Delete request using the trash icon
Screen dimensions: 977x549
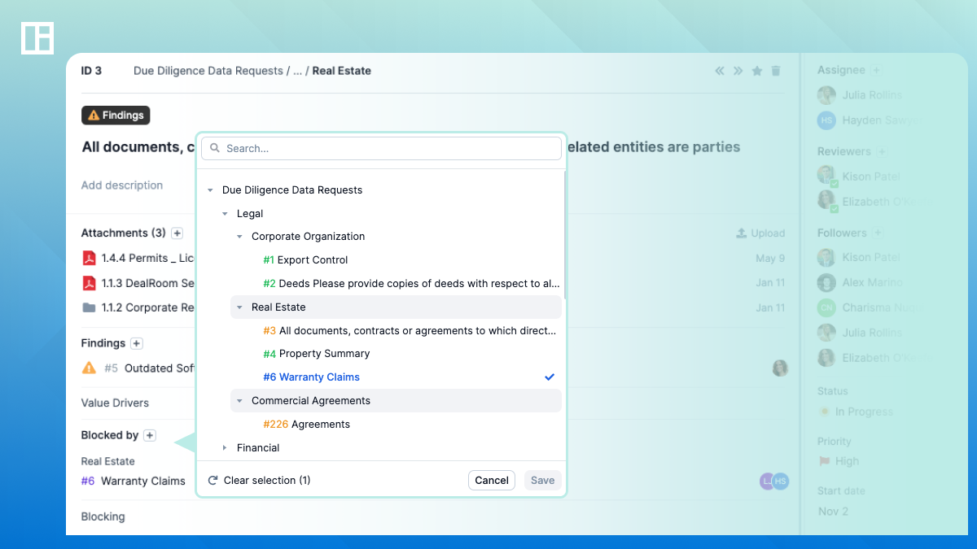(776, 71)
